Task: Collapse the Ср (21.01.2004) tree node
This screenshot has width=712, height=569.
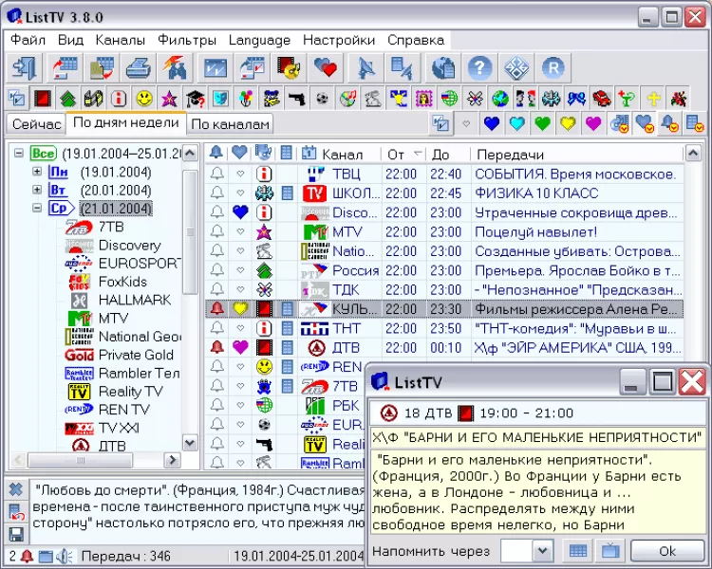Action: tap(37, 209)
